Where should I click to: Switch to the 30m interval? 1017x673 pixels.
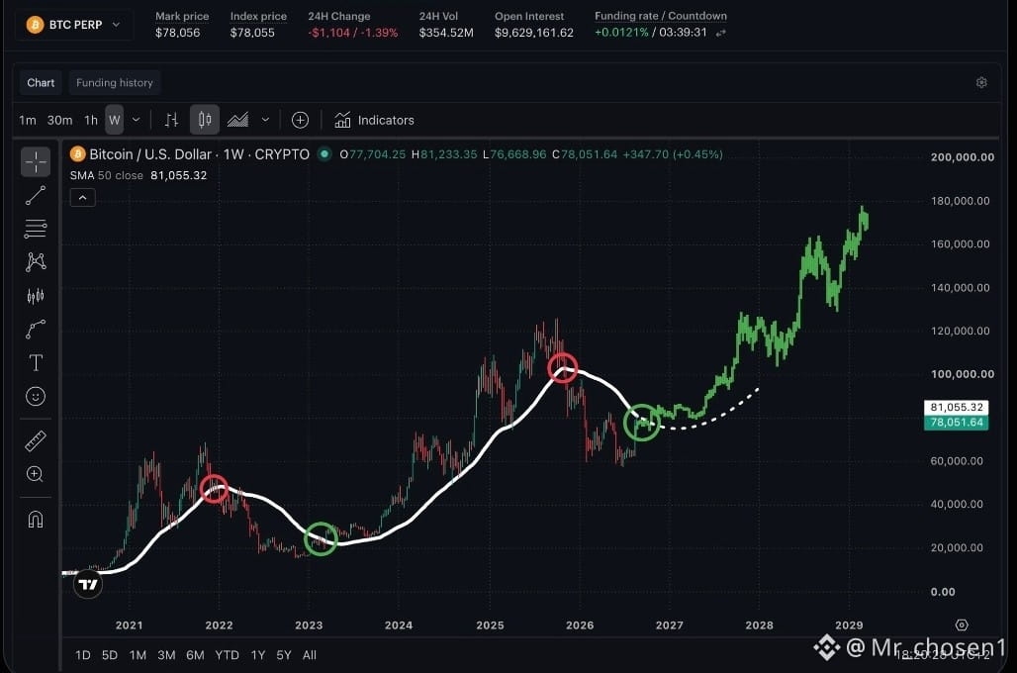(59, 120)
